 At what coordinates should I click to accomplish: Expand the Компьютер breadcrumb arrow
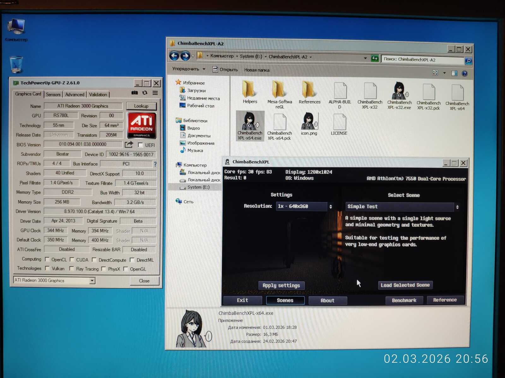[237, 56]
